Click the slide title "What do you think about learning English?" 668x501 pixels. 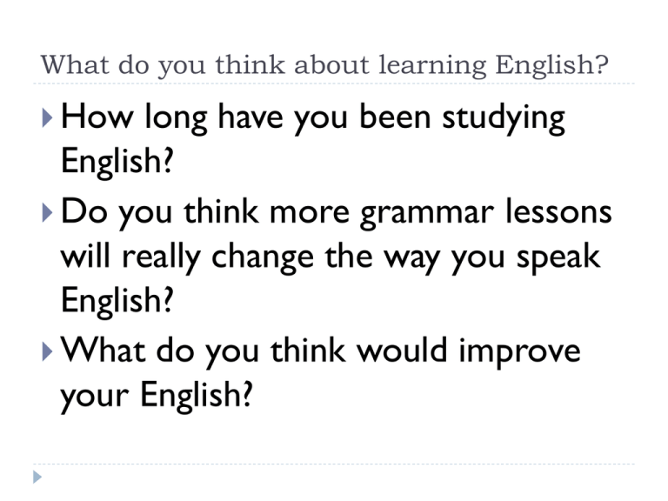pyautogui.click(x=324, y=65)
